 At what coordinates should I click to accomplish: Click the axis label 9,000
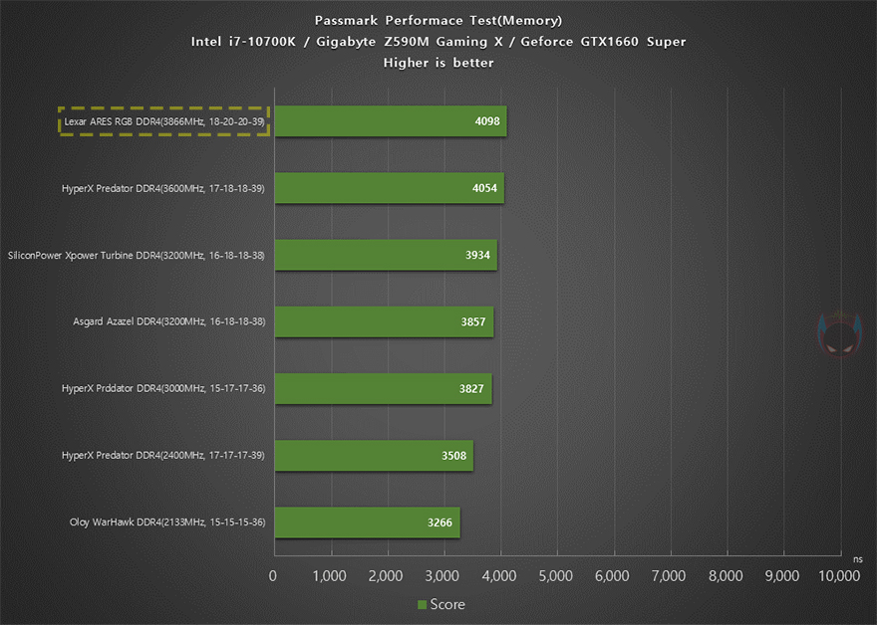(782, 576)
